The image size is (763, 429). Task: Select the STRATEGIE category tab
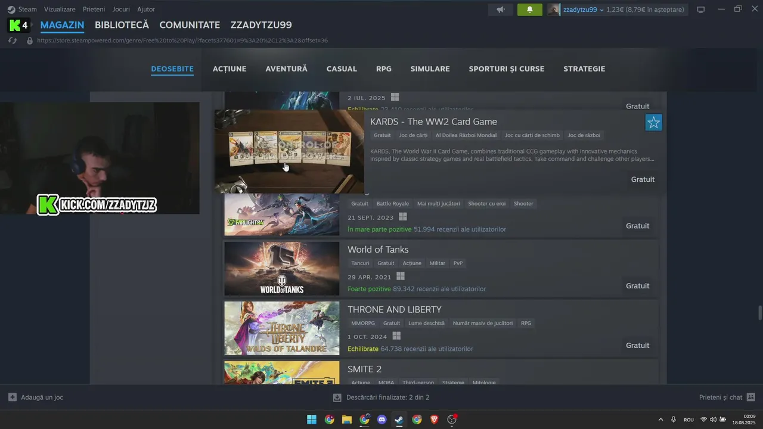584,69
